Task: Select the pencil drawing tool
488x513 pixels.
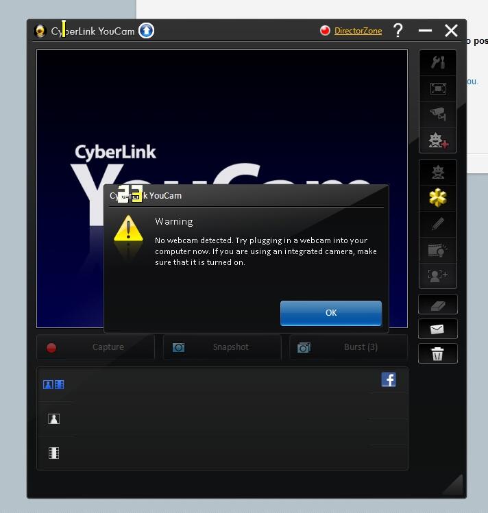Action: [x=438, y=224]
